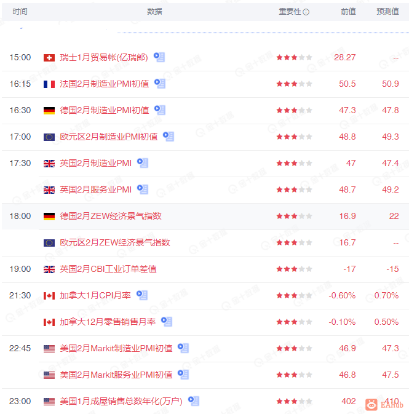
Task: Click the star rating for 瑞士1月贸易帐
Action: click(294, 57)
